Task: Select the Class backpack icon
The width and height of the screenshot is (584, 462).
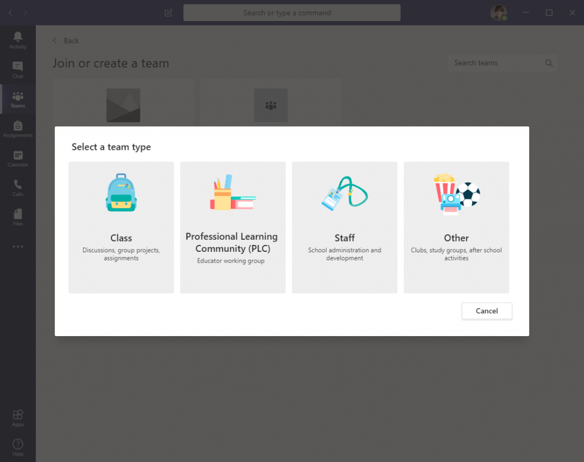Action: (x=121, y=193)
